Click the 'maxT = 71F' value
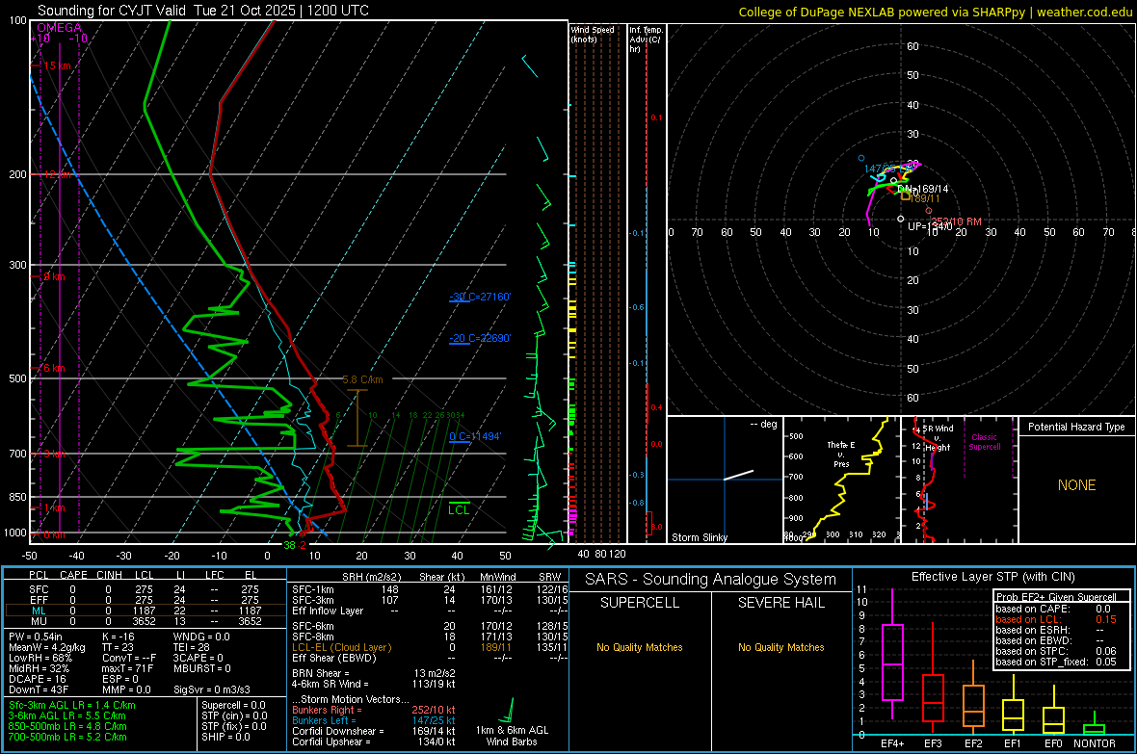The image size is (1137, 754). tap(127, 668)
